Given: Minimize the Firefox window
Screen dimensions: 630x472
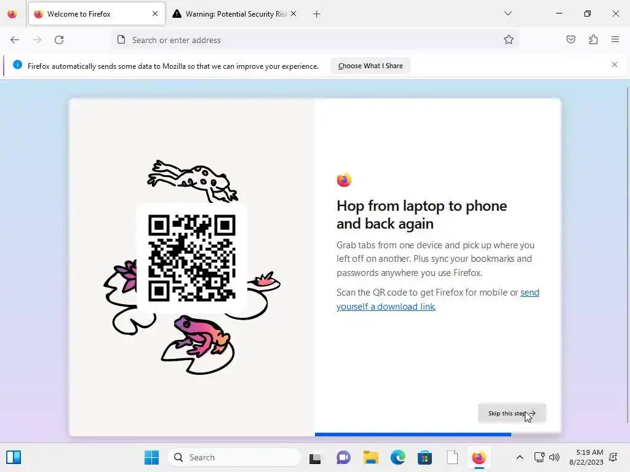Looking at the screenshot, I should point(559,14).
